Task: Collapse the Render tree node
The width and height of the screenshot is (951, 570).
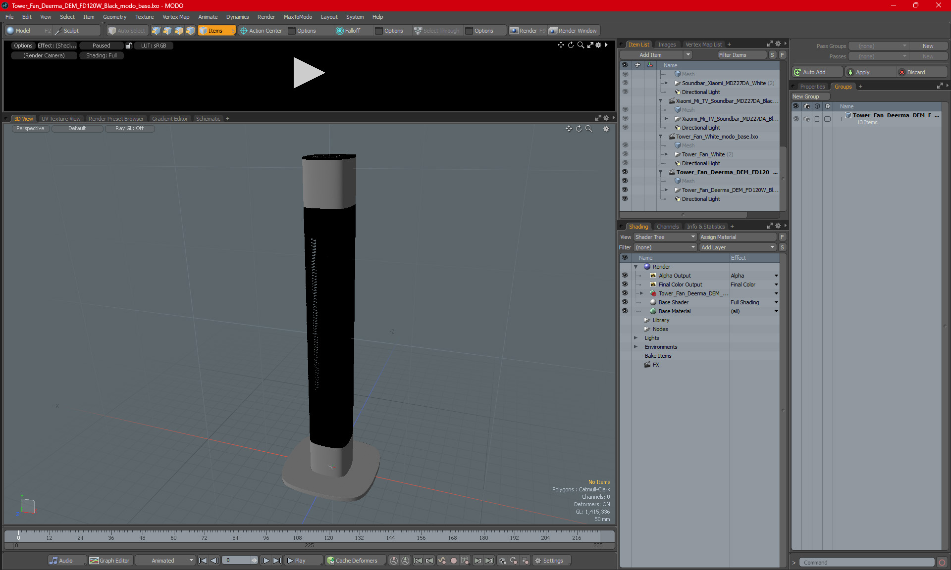Action: click(636, 267)
